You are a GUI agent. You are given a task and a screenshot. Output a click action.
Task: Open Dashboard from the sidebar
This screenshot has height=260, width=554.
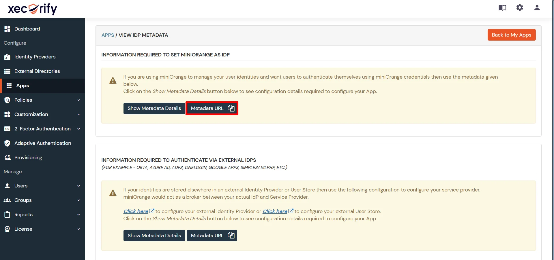[x=42, y=29]
